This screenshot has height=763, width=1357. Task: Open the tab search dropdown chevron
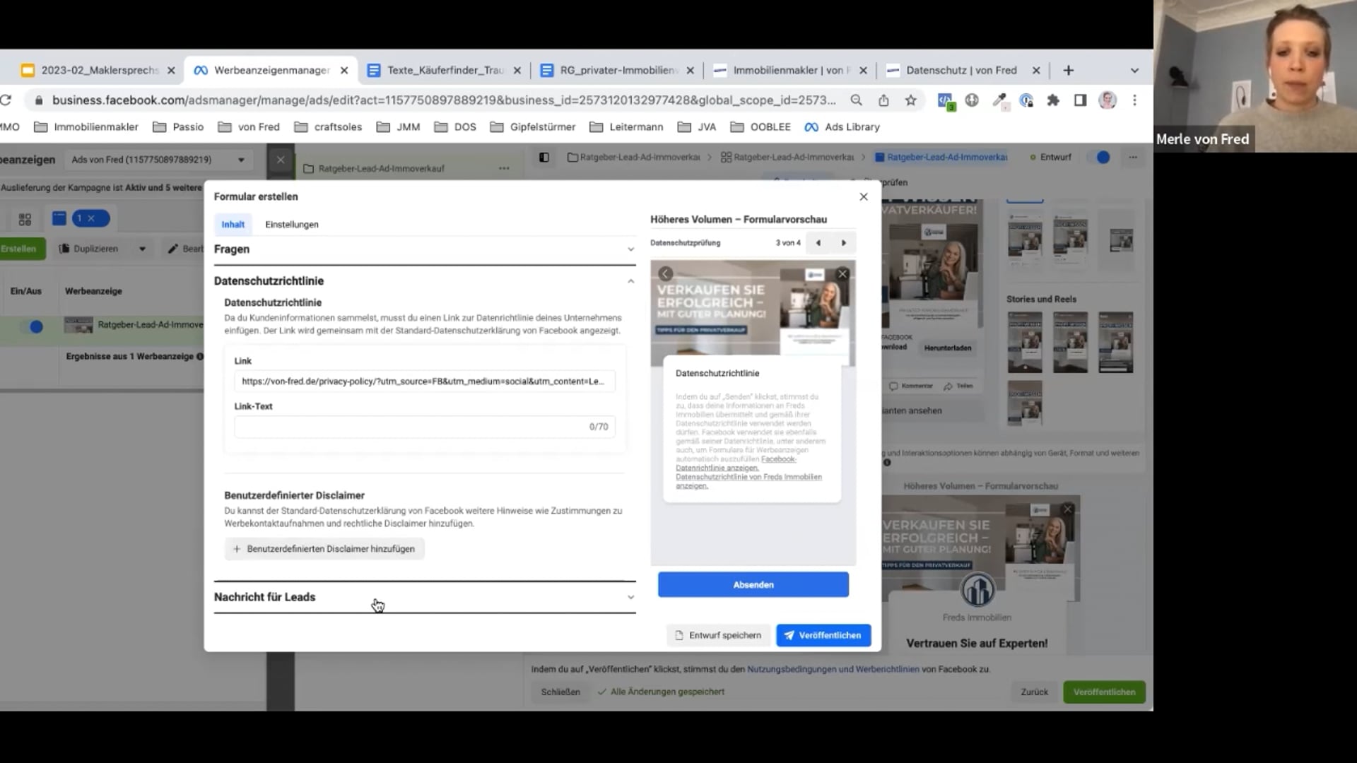pyautogui.click(x=1134, y=71)
